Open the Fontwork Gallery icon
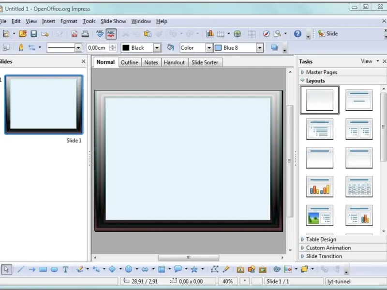This screenshot has width=387, height=290. (240, 269)
